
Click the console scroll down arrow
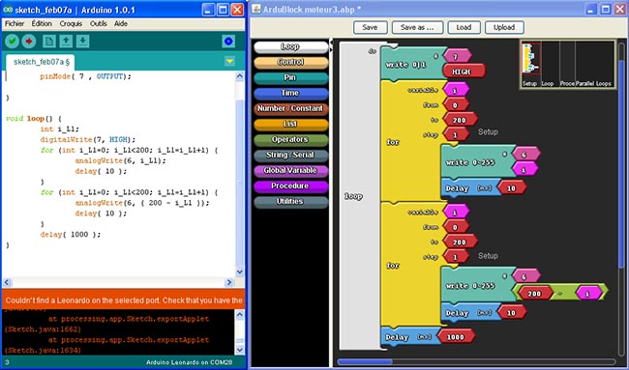click(x=239, y=350)
